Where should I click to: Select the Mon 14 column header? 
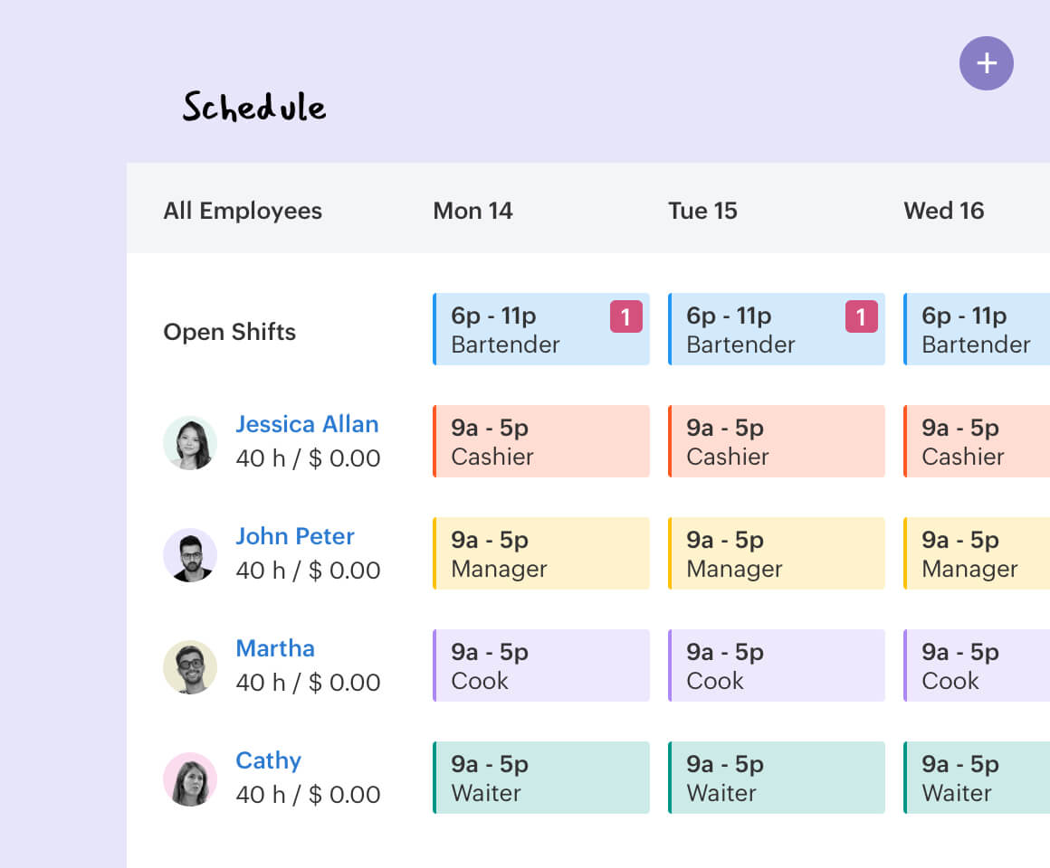pos(472,211)
